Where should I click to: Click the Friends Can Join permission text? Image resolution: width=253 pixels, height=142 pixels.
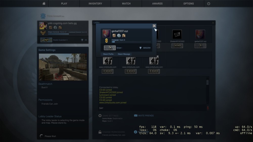(50, 104)
